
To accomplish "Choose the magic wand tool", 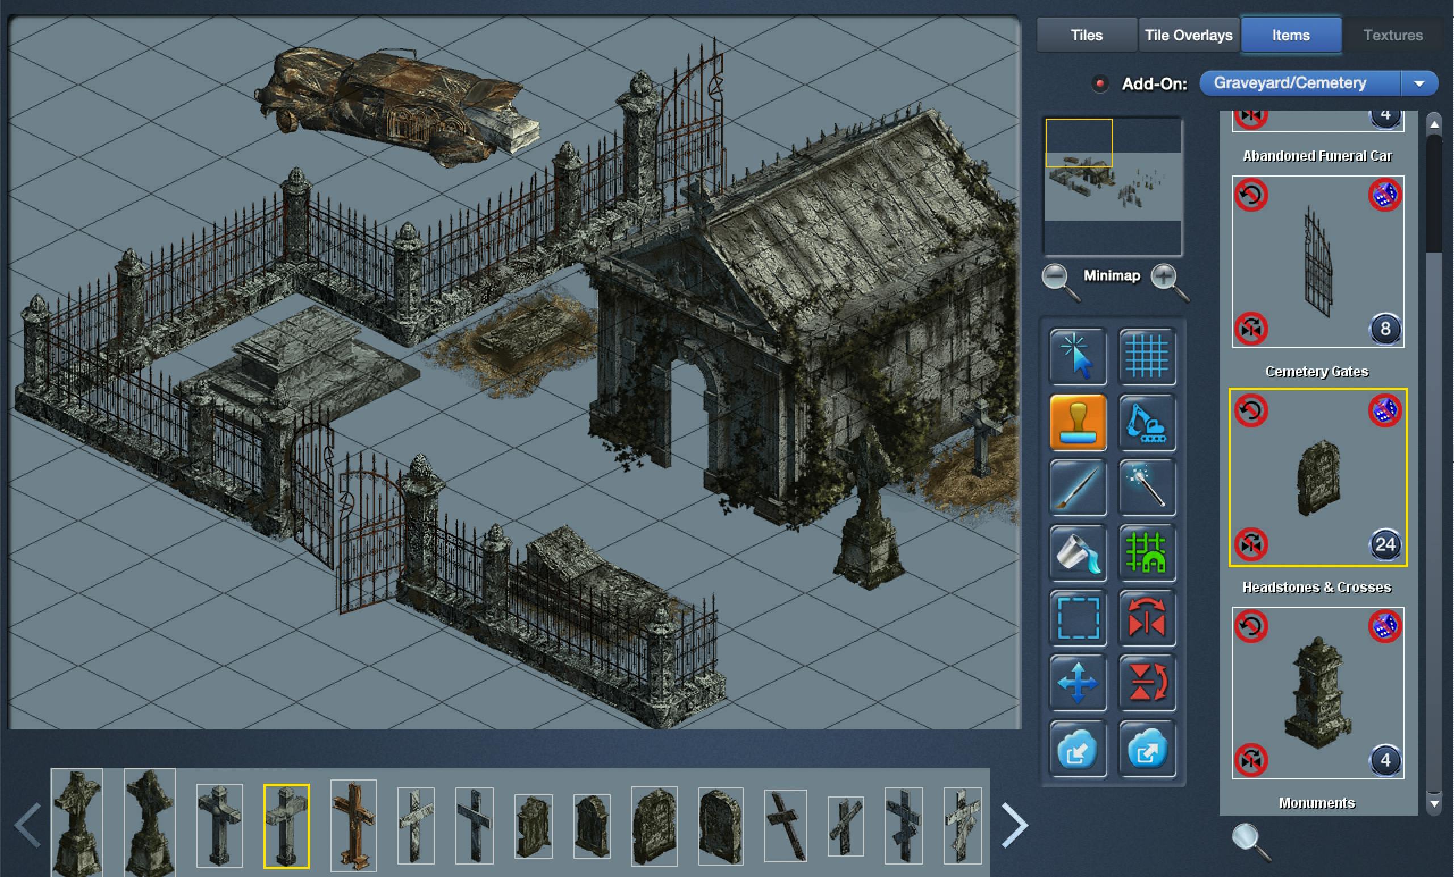I will (1146, 488).
